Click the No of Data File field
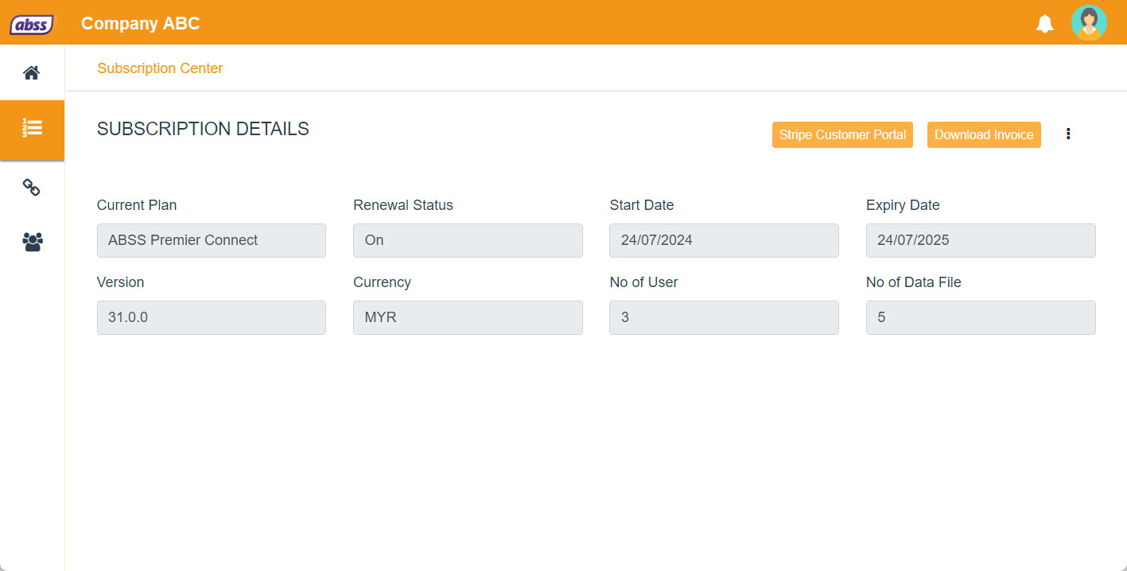 coord(981,317)
